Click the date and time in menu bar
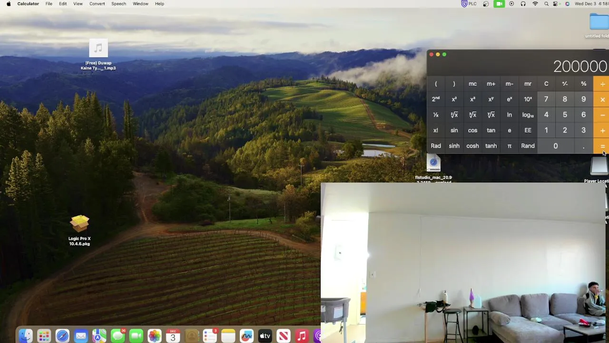The image size is (609, 343). pyautogui.click(x=592, y=4)
